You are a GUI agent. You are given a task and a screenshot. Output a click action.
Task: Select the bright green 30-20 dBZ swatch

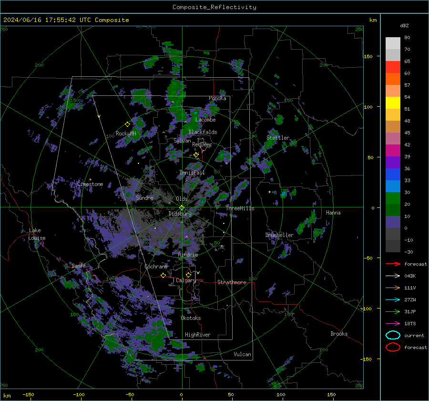pos(393,198)
